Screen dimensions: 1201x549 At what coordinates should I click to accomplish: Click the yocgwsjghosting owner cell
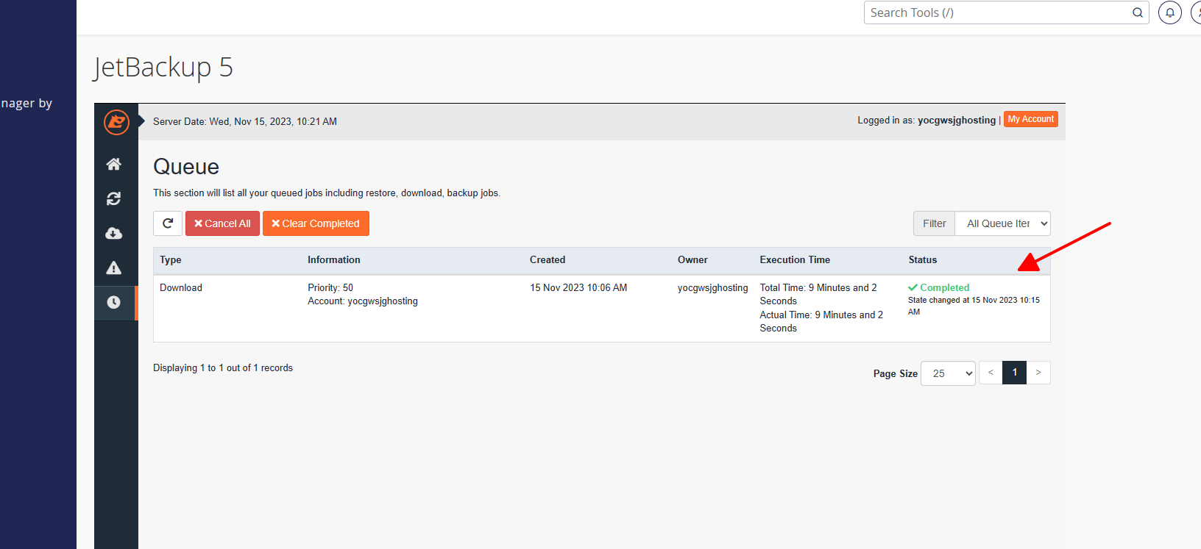pyautogui.click(x=713, y=288)
